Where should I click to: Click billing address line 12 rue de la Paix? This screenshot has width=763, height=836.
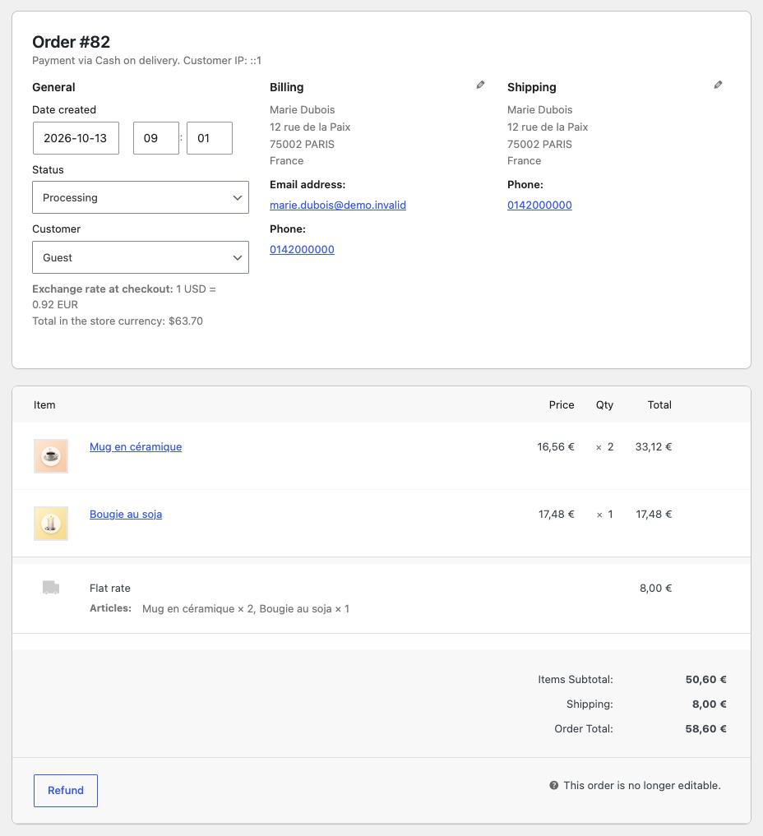(x=310, y=127)
